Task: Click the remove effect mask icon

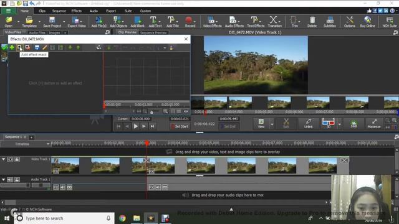Action: [27, 47]
